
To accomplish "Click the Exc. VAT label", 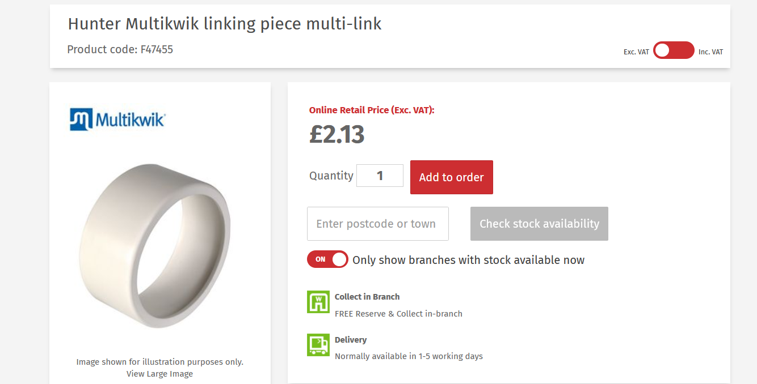I will [x=636, y=51].
